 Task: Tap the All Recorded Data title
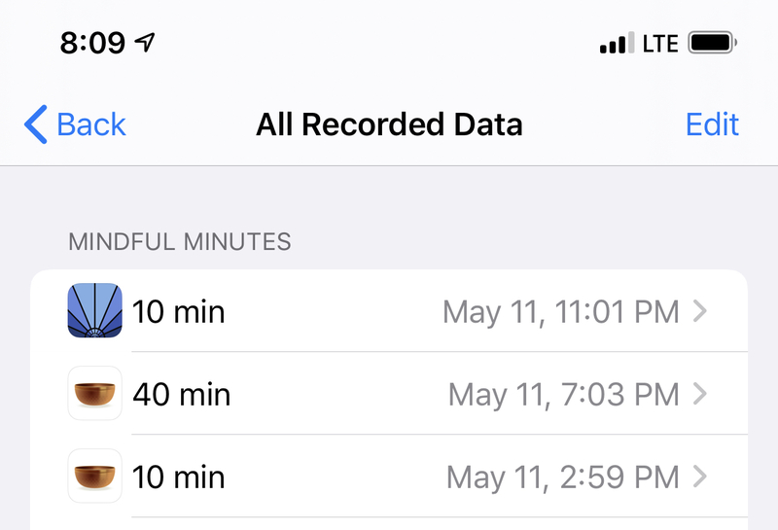pyautogui.click(x=389, y=124)
